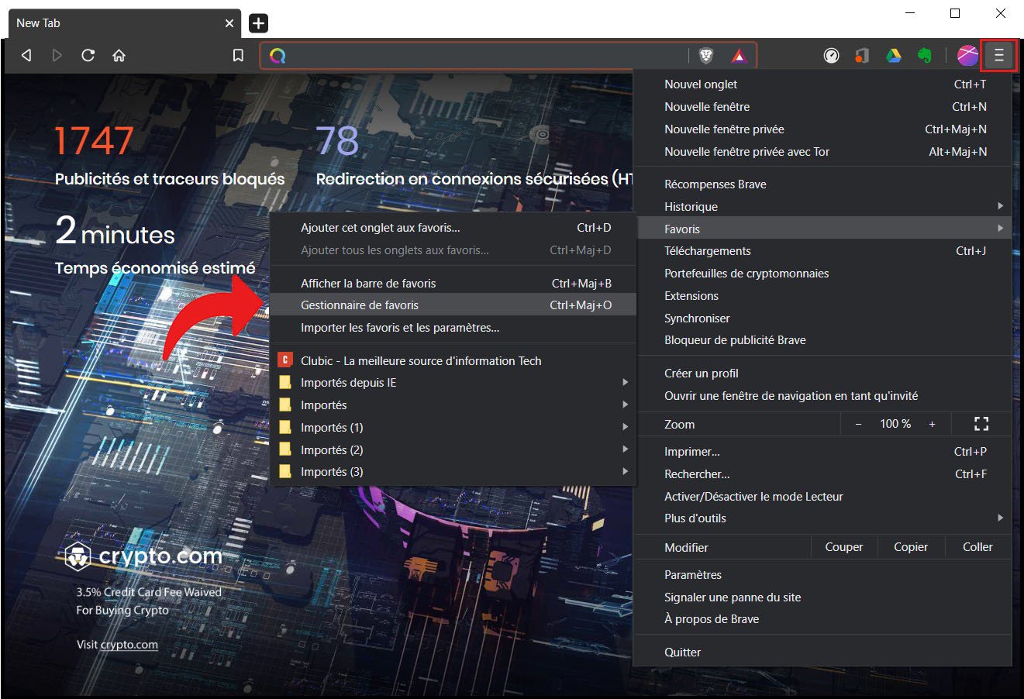The height and width of the screenshot is (699, 1024).
Task: Click the Brave Rewards triangle icon
Action: [739, 55]
